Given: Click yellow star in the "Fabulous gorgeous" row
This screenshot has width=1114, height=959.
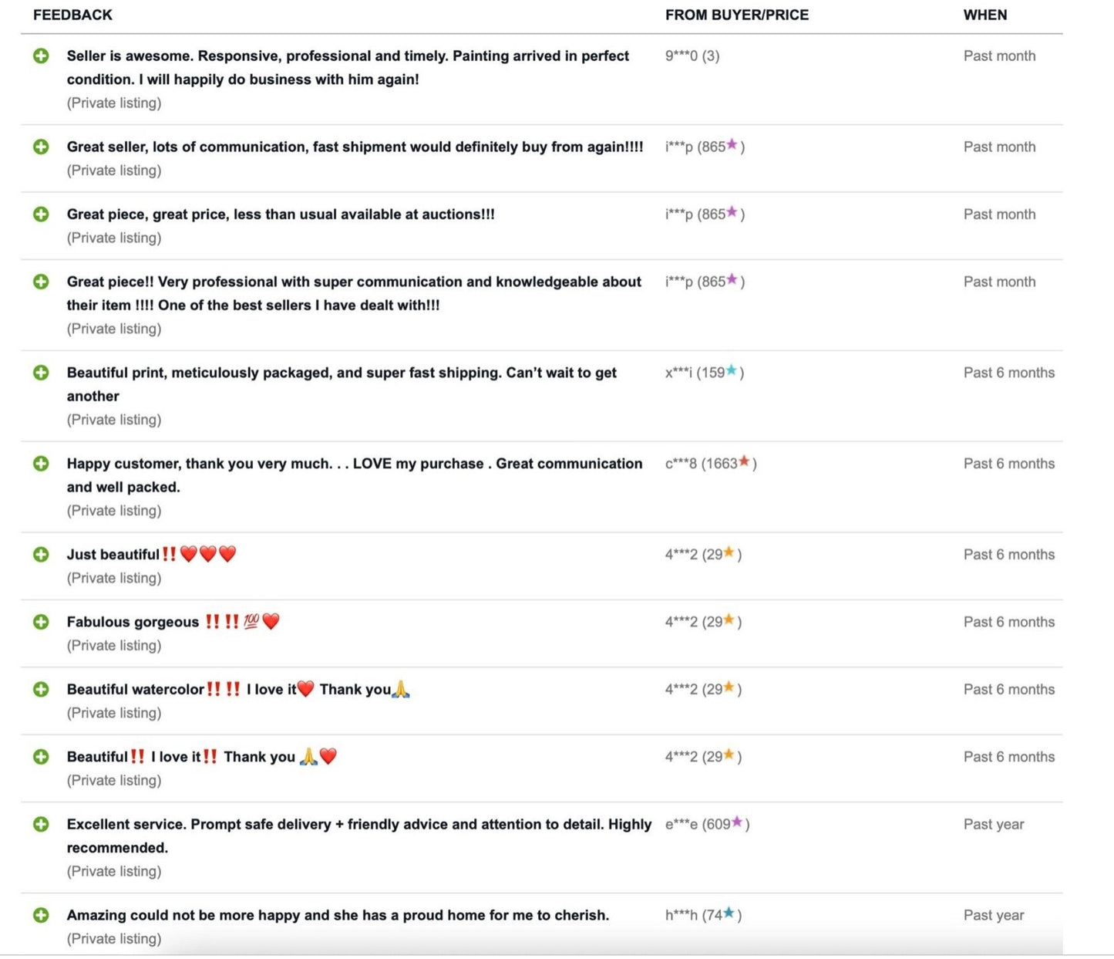Looking at the screenshot, I should [x=729, y=620].
